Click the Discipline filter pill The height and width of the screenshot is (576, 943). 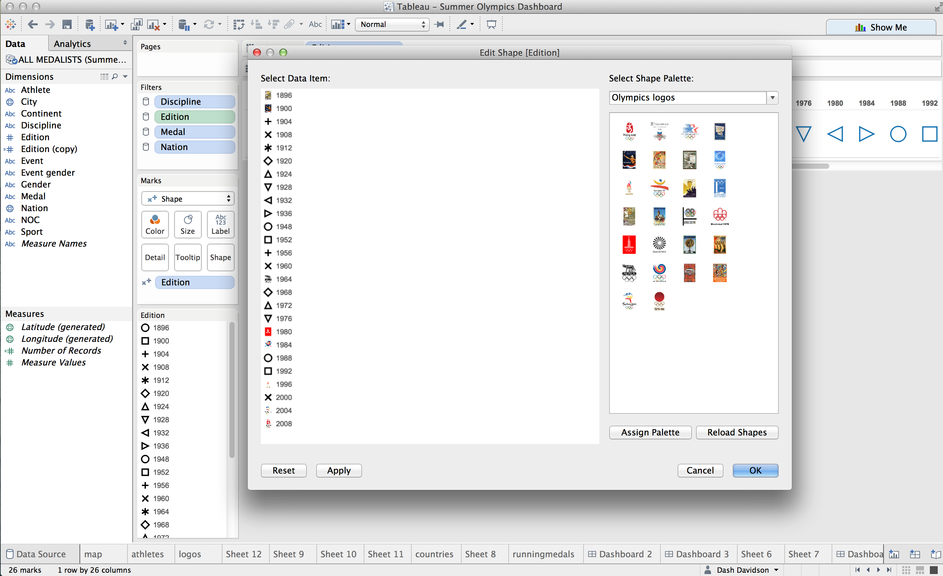pos(195,102)
